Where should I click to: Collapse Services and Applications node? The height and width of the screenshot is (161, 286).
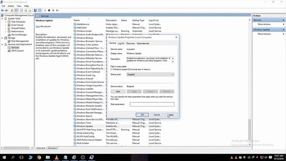tap(2, 44)
